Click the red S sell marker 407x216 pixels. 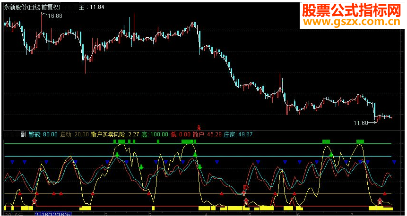pyautogui.click(x=199, y=127)
